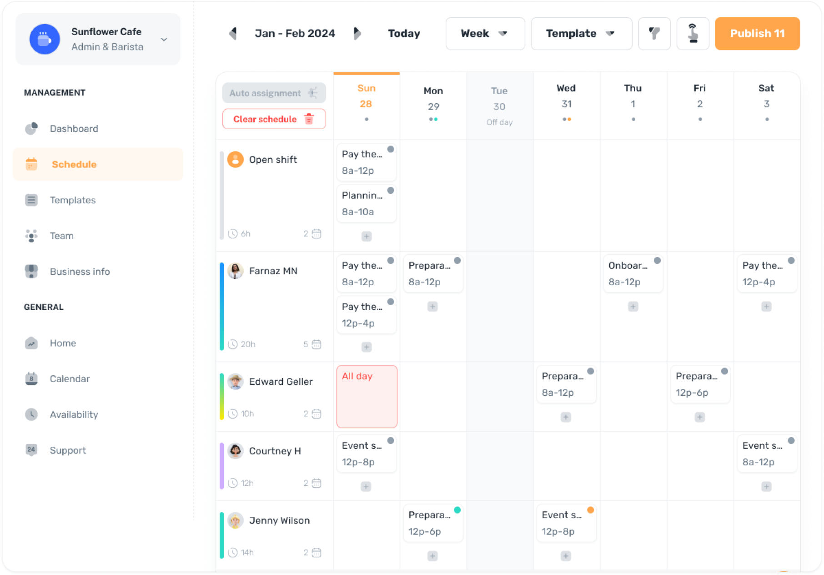Go to previous week with left arrow
The height and width of the screenshot is (575, 824).
[233, 33]
